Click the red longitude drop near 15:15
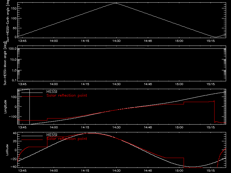Viewport: 231px width, 173px height. click(x=214, y=112)
